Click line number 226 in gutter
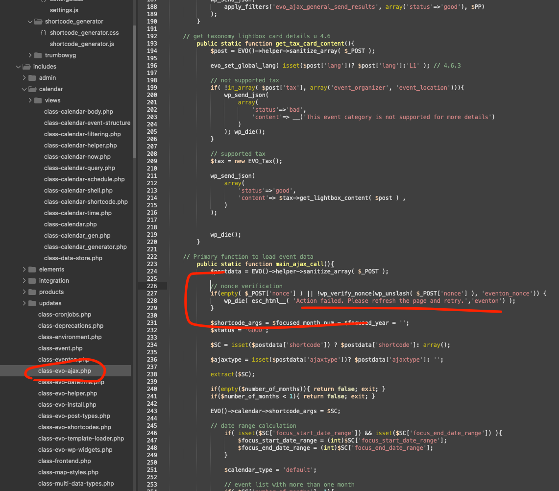Viewport: 559px width, 491px height. [152, 286]
